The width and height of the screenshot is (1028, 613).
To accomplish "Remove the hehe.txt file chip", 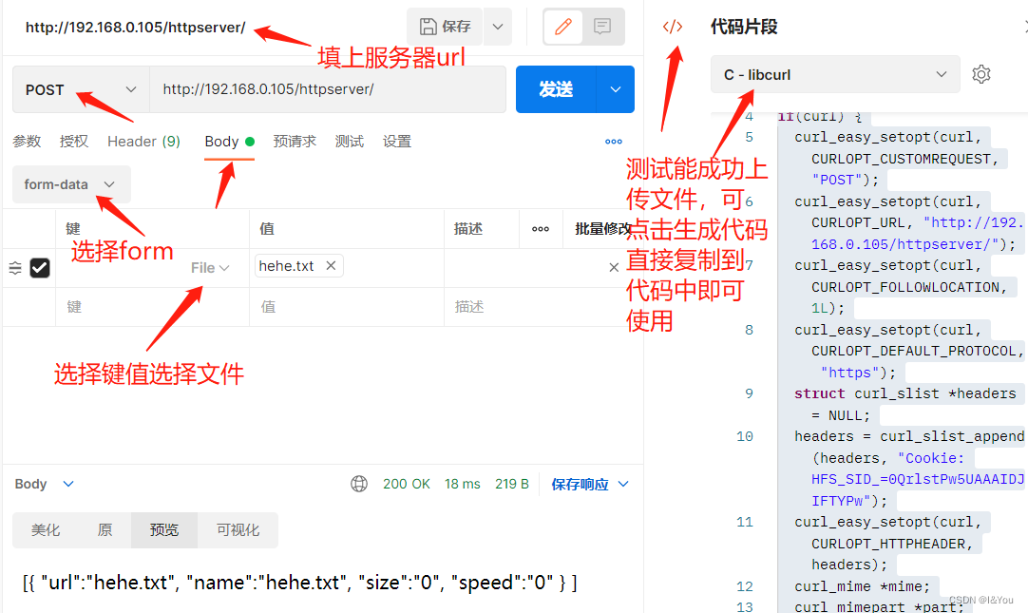I will pos(331,265).
